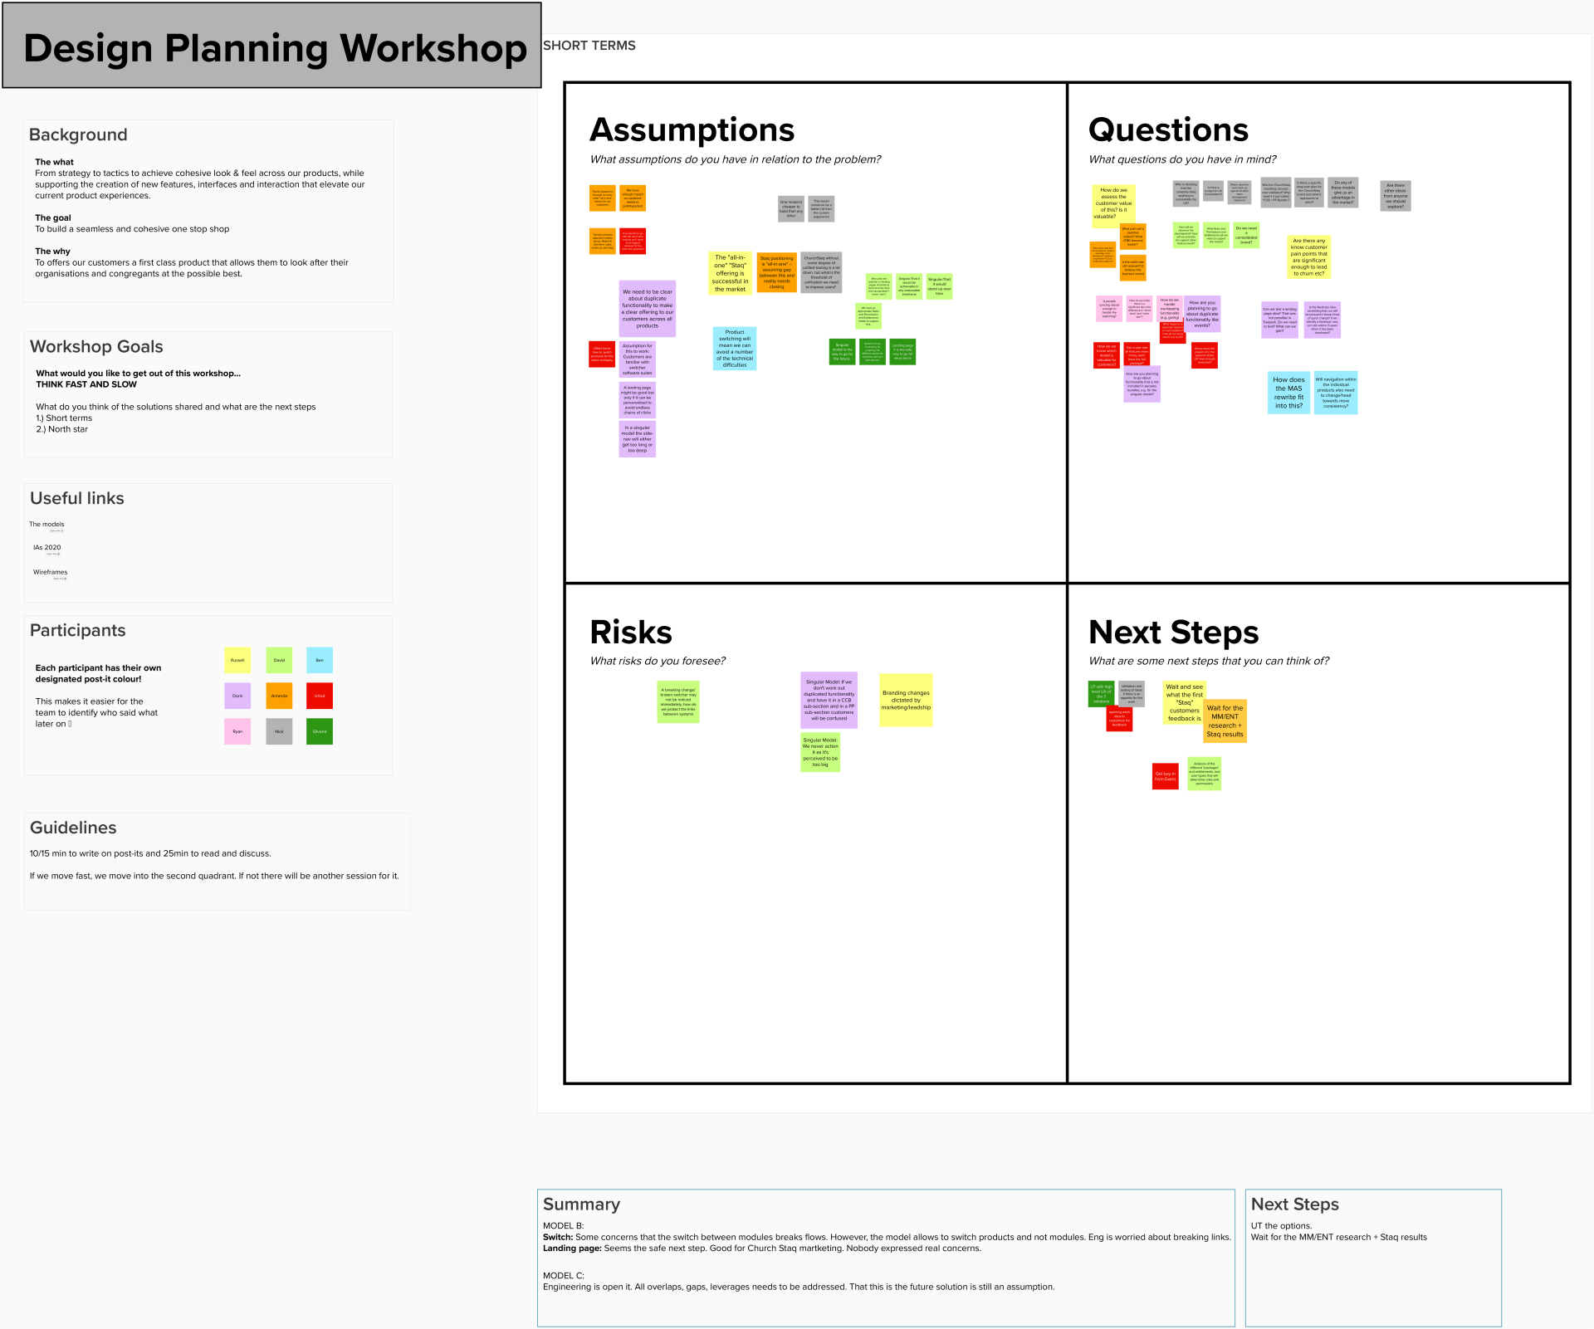Screen dimensions: 1594x1329
Task: Click the Assumptions quadrant heading
Action: 692,130
